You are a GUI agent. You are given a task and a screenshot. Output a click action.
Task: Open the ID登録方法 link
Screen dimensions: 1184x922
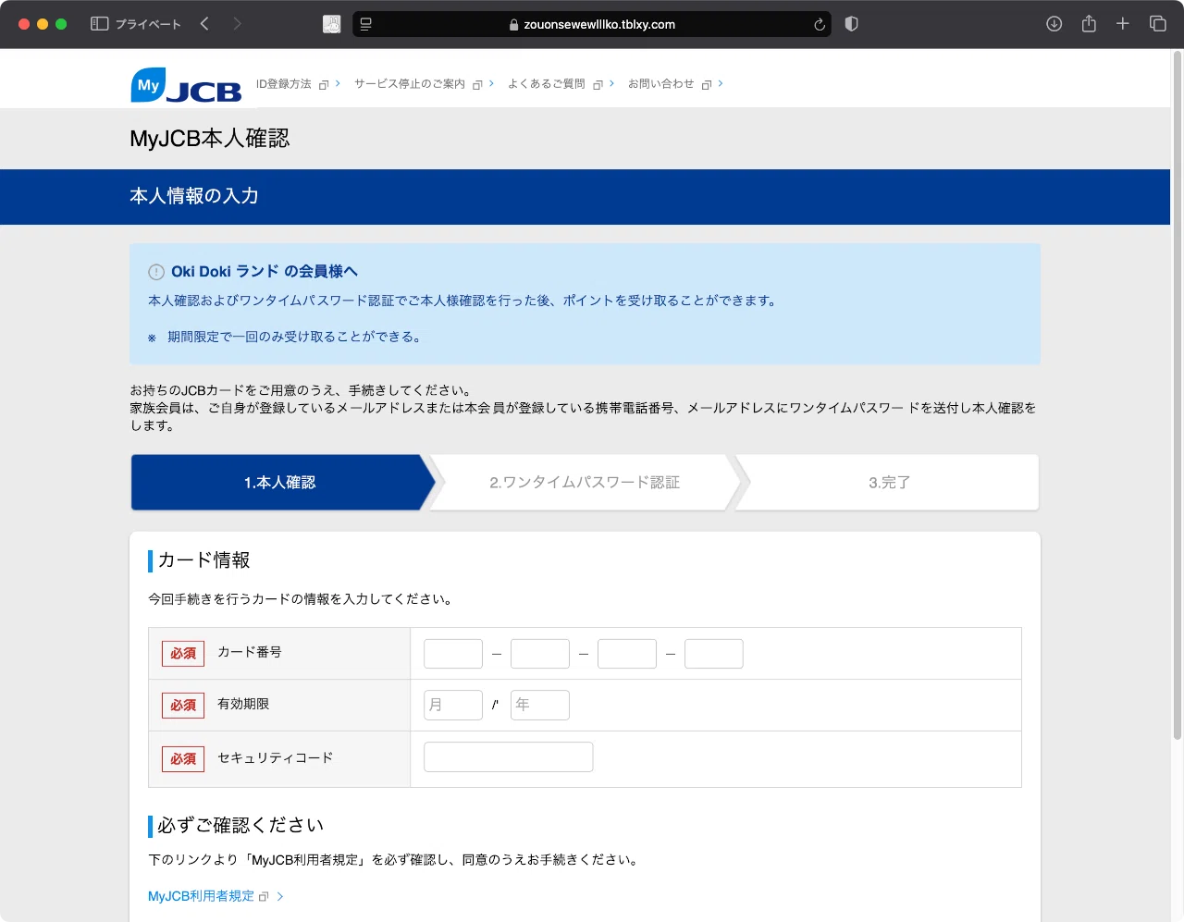[x=284, y=84]
